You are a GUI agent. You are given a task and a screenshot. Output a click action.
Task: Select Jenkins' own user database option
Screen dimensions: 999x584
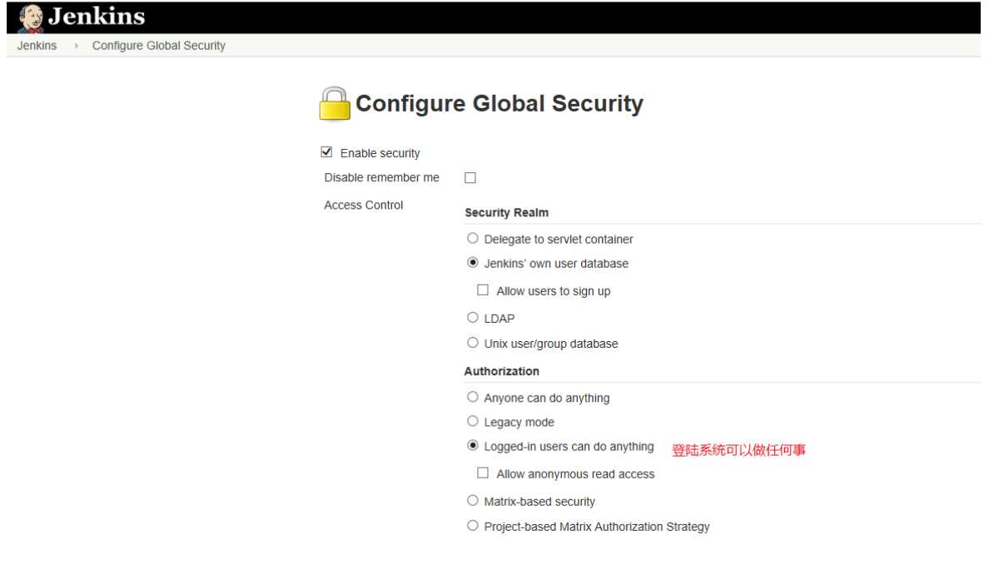[x=473, y=263]
